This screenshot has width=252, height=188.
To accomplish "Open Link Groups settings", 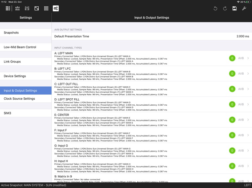I will [26, 62].
